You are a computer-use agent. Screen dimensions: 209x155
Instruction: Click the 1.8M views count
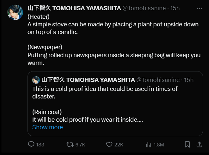tap(158, 145)
